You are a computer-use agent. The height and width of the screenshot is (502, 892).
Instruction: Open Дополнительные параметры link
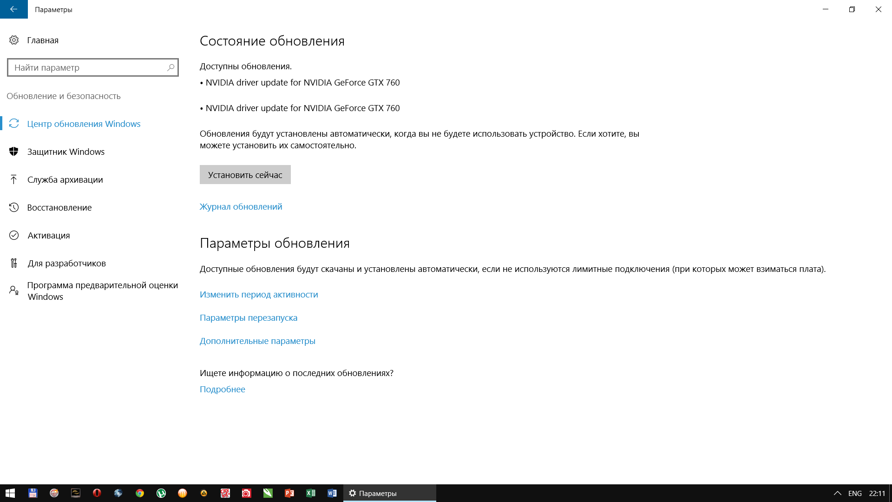[x=257, y=341]
